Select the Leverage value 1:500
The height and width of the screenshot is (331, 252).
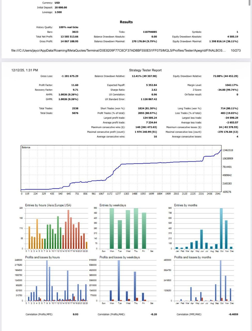[x=58, y=12]
